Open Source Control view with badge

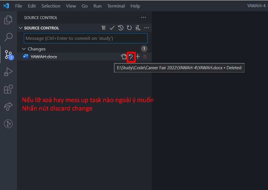(9, 55)
